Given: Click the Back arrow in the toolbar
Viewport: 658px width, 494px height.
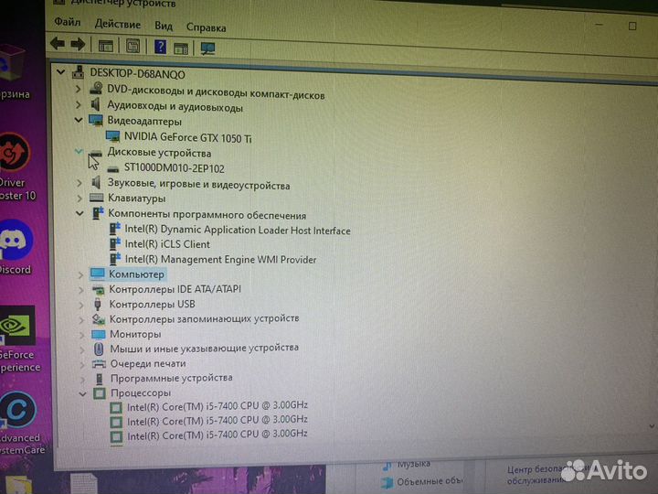Looking at the screenshot, I should [58, 44].
